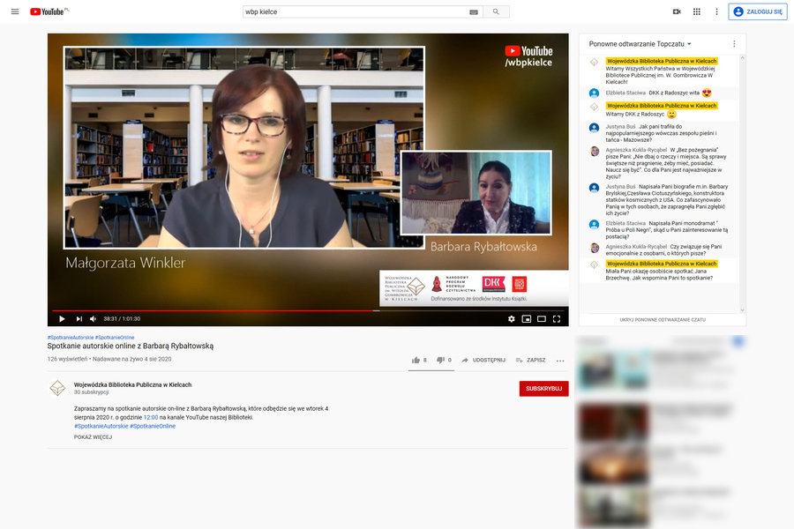The height and width of the screenshot is (529, 794).
Task: Subscribe with the SUBSKRYBUJ button
Action: click(x=543, y=388)
